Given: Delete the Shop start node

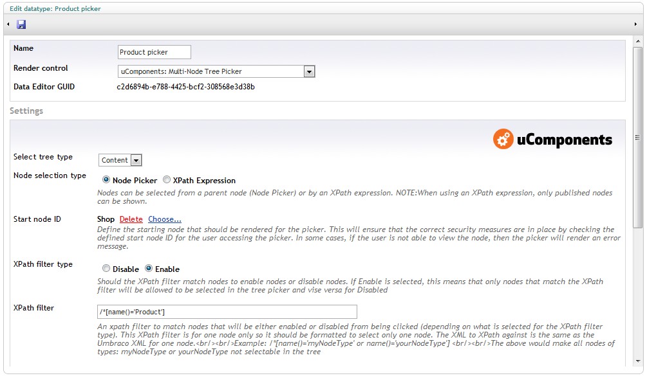Looking at the screenshot, I should pyautogui.click(x=131, y=219).
